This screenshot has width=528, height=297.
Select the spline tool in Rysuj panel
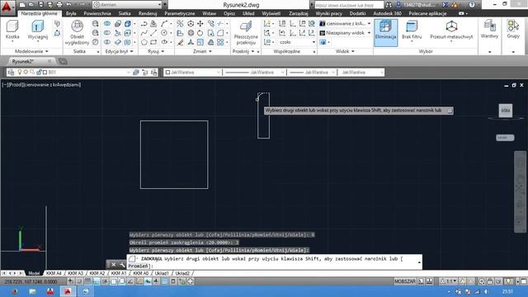[144, 33]
